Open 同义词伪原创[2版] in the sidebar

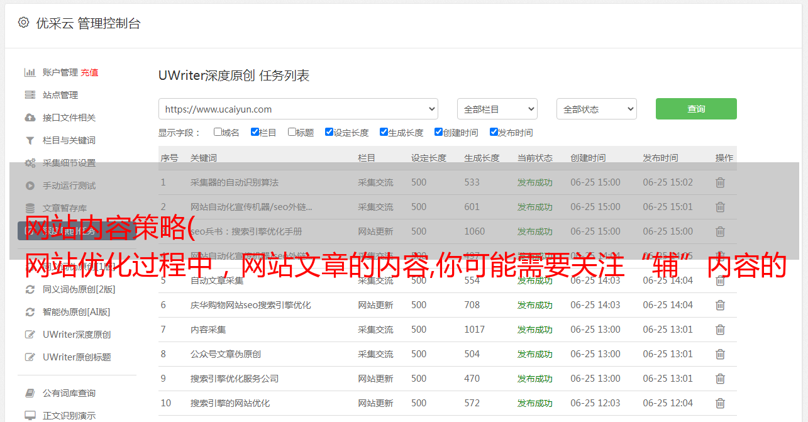point(79,289)
